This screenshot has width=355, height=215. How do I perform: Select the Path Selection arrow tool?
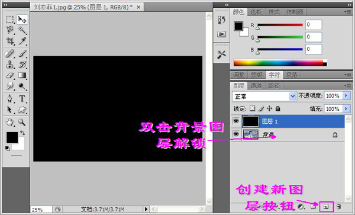click(x=9, y=110)
